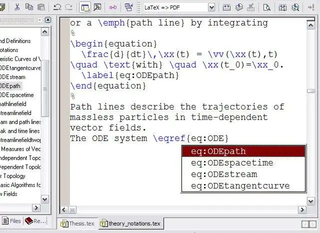Image resolution: width=320 pixels, height=233 pixels.
Task: Build the whole project output icon
Action: click(239, 7)
